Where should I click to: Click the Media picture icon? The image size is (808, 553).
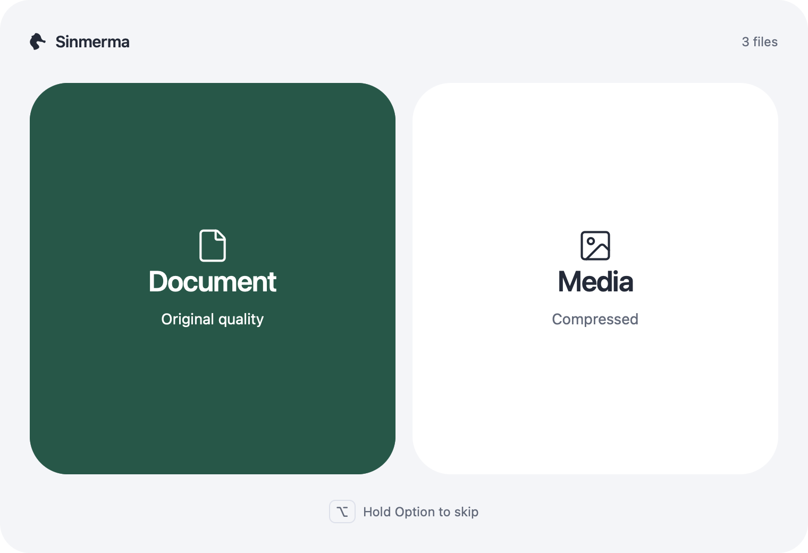(x=595, y=246)
